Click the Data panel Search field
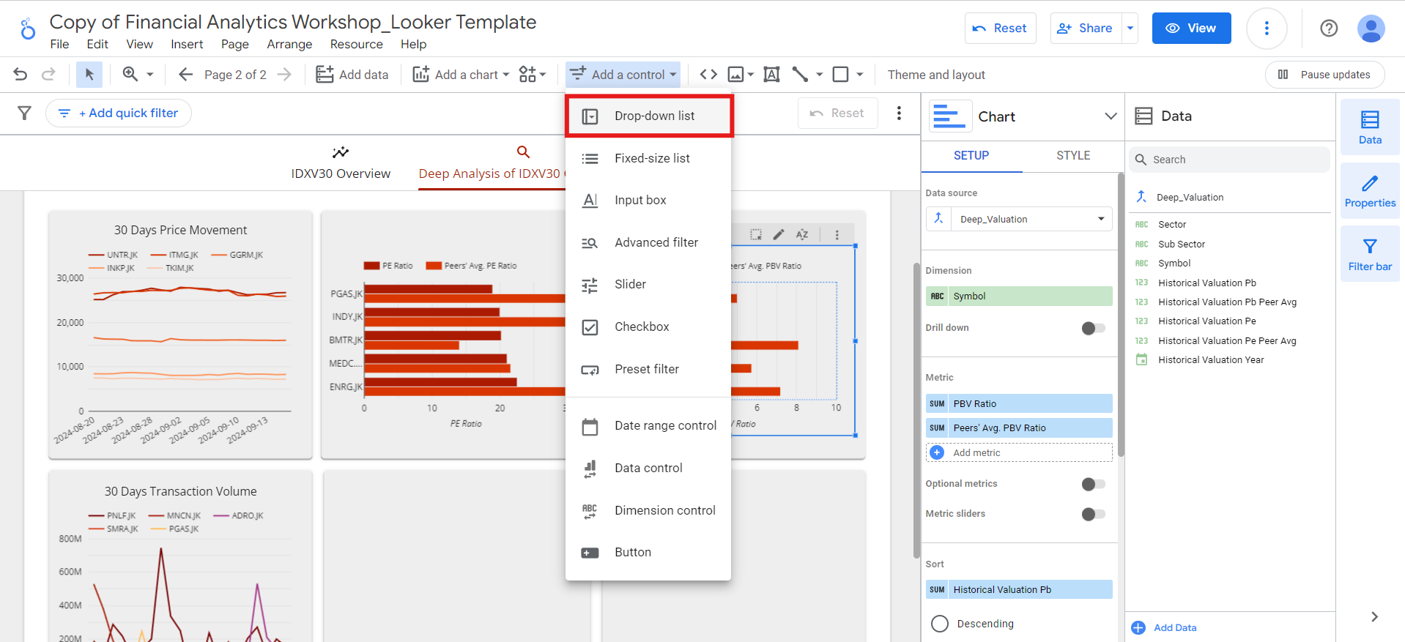 click(1231, 160)
